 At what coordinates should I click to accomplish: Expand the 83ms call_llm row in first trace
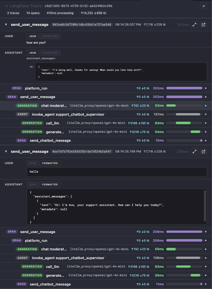tap(206, 123)
